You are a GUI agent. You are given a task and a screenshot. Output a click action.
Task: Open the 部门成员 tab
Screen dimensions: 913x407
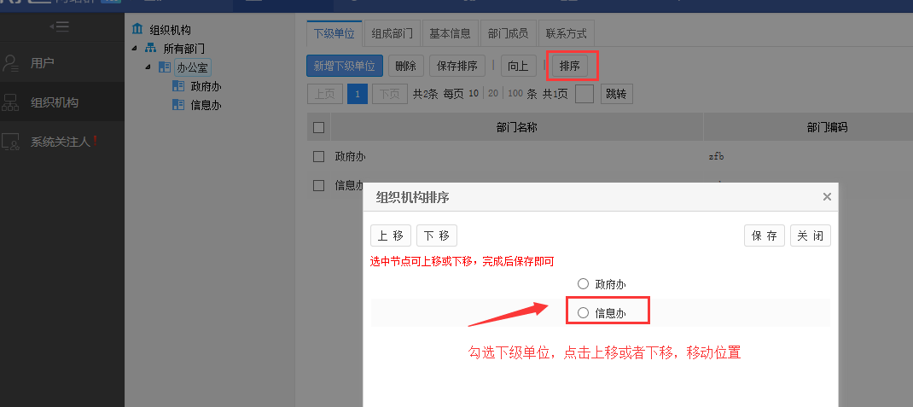pos(508,34)
